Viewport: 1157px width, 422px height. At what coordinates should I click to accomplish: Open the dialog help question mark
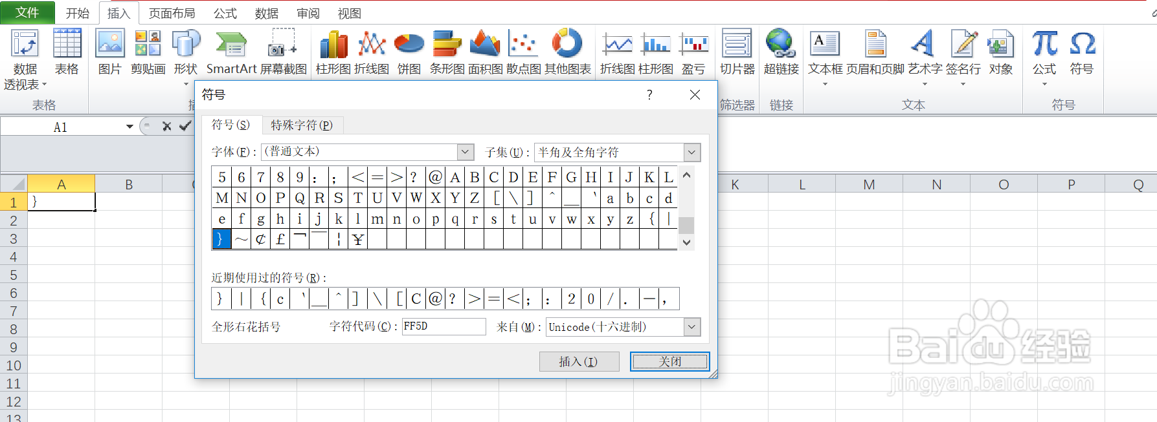649,95
